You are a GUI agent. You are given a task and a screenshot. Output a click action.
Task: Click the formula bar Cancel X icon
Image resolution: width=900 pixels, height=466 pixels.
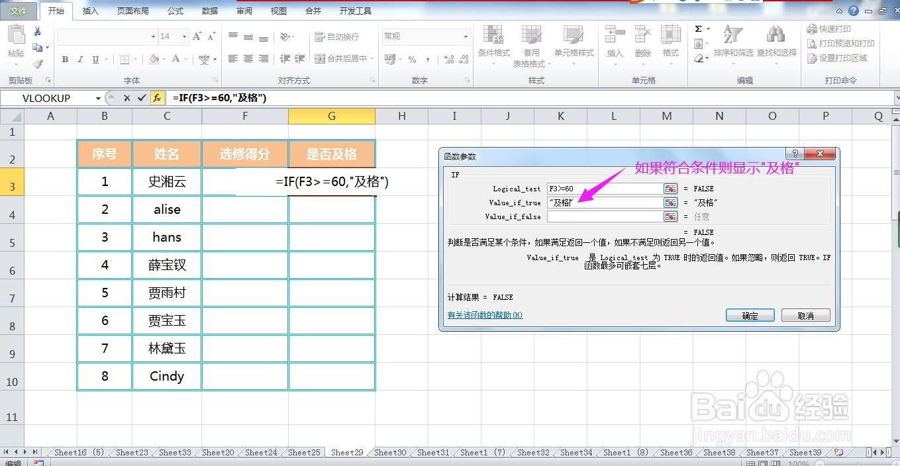(126, 98)
